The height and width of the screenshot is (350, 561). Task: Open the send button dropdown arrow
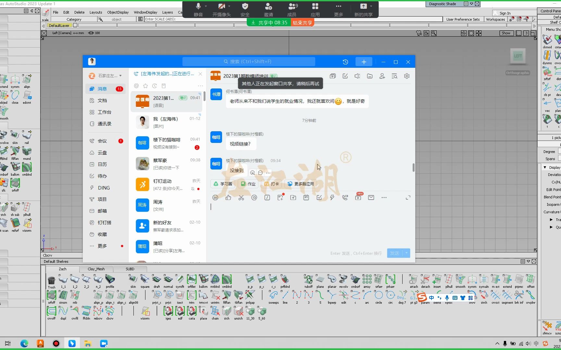point(406,253)
